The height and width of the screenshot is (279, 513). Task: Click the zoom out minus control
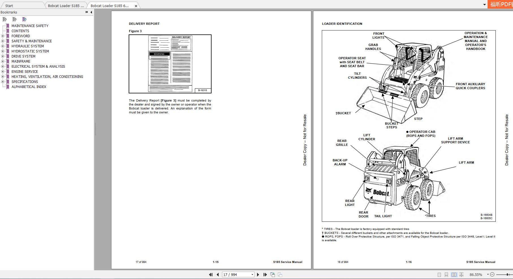[493, 274]
